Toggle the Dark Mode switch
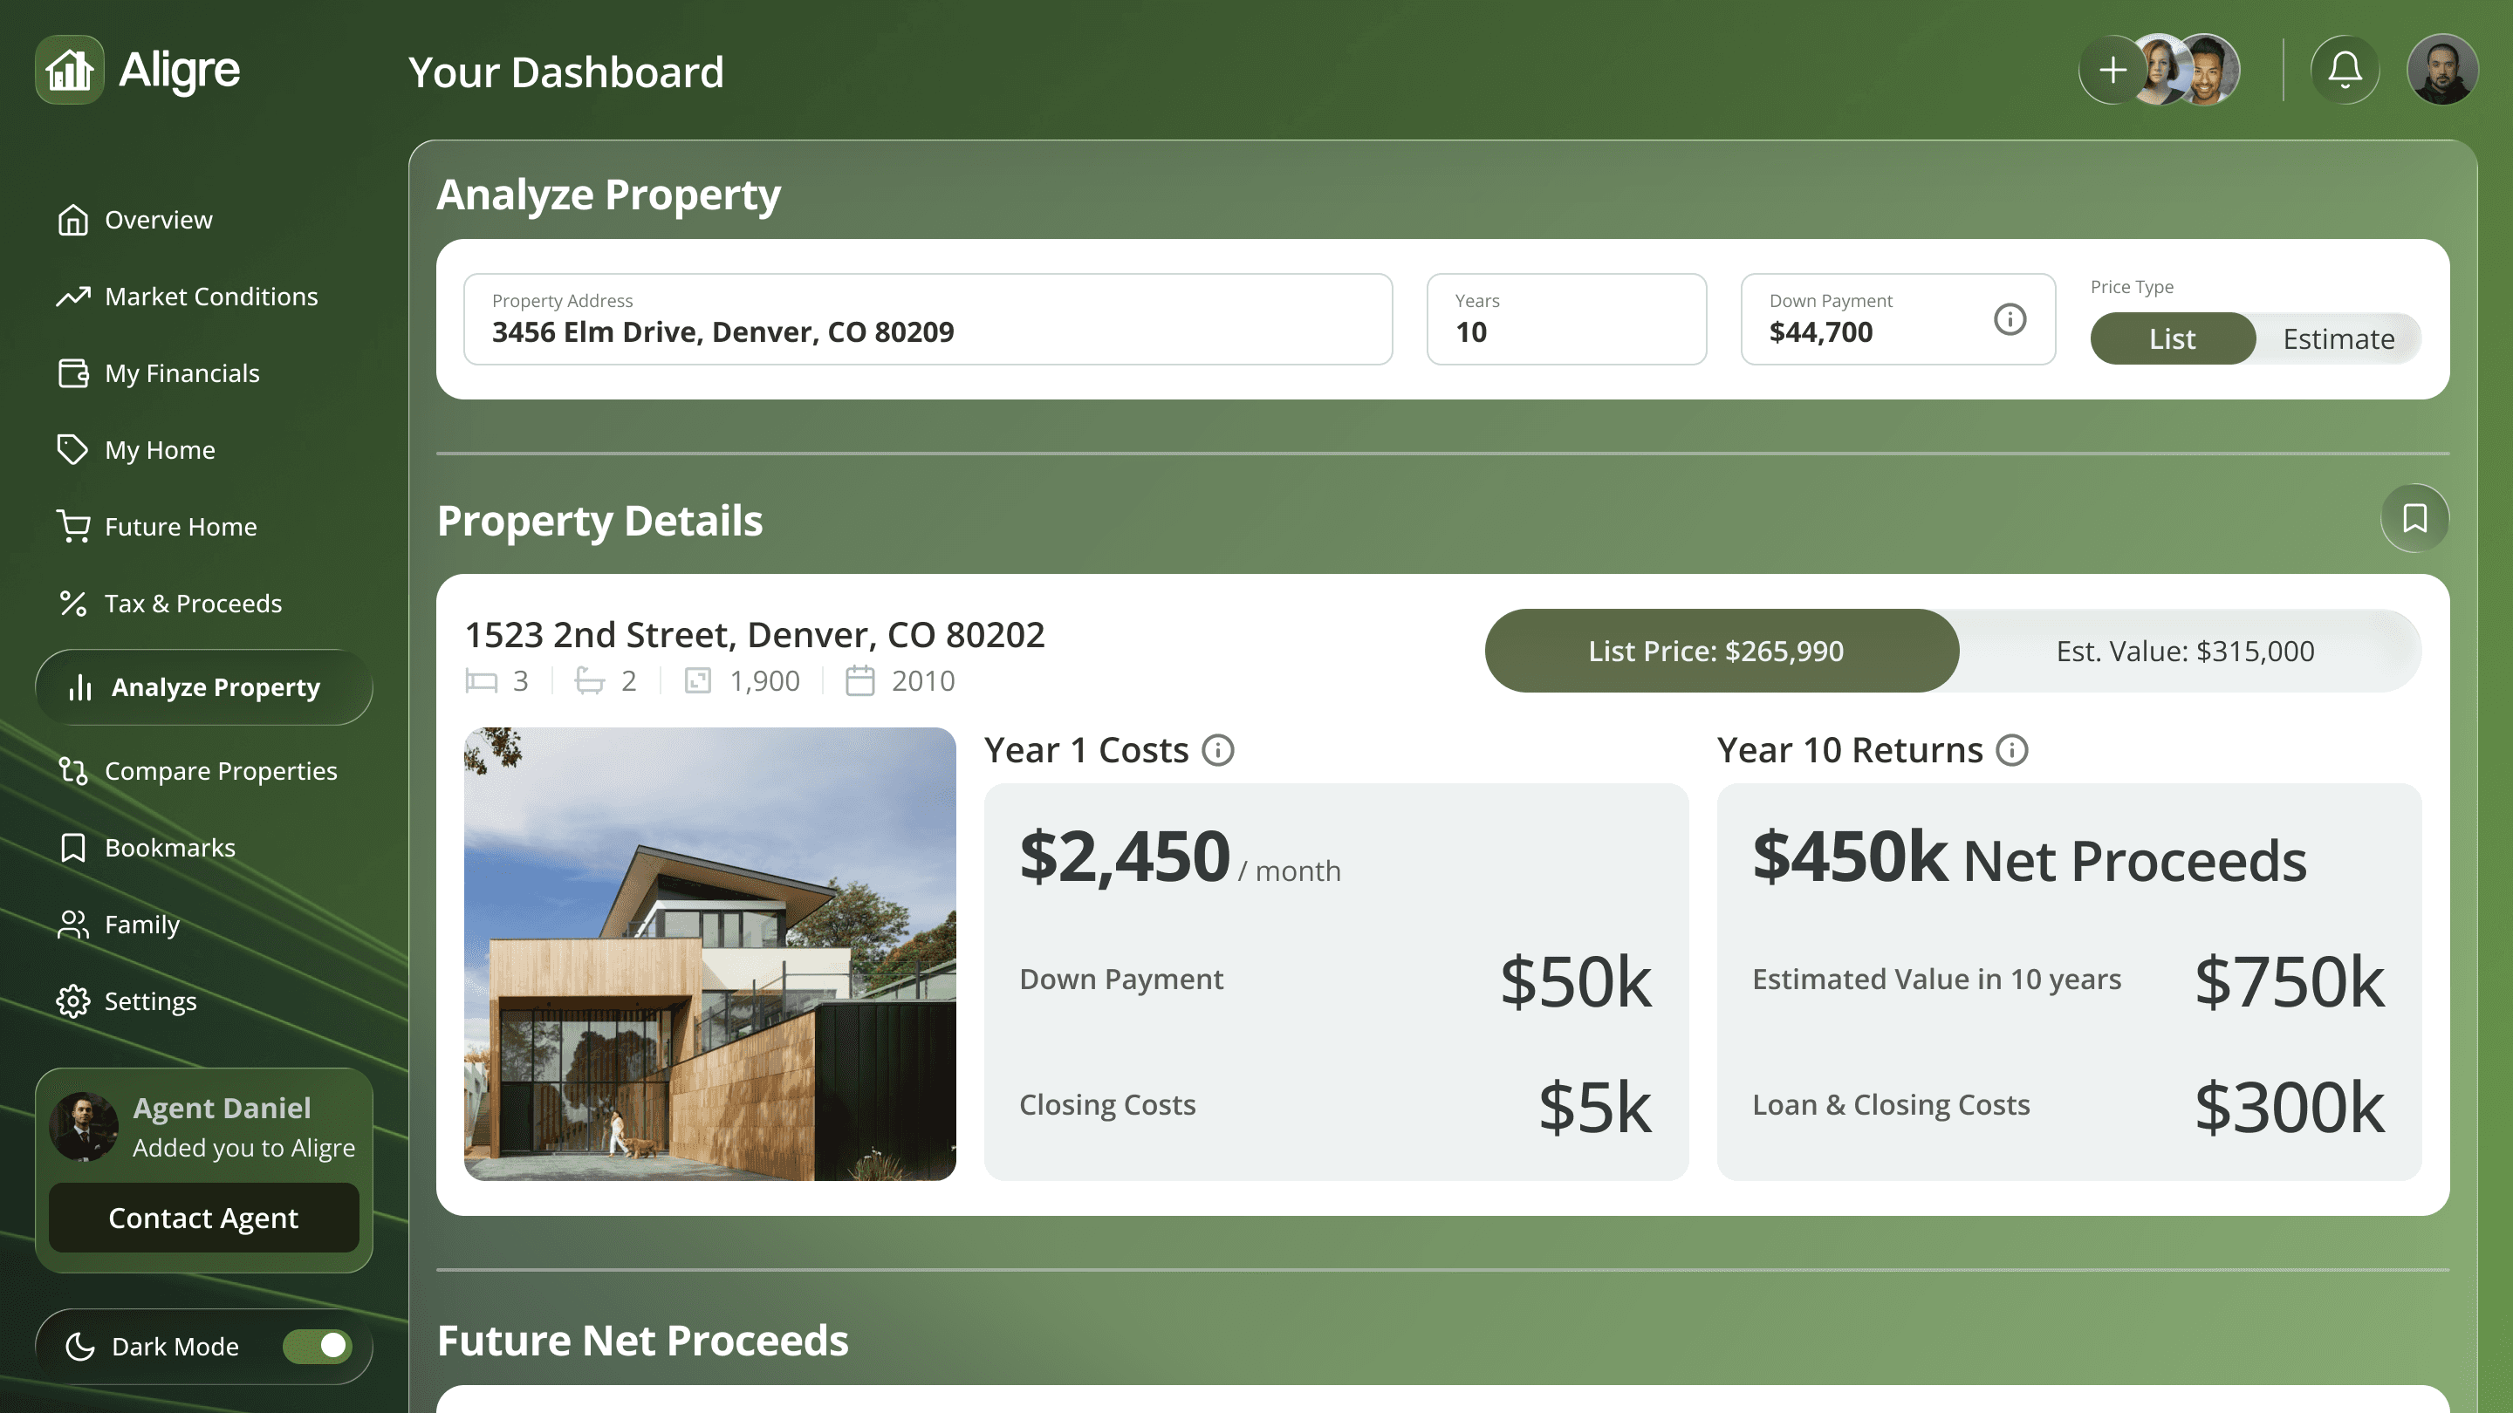2513x1413 pixels. point(317,1346)
